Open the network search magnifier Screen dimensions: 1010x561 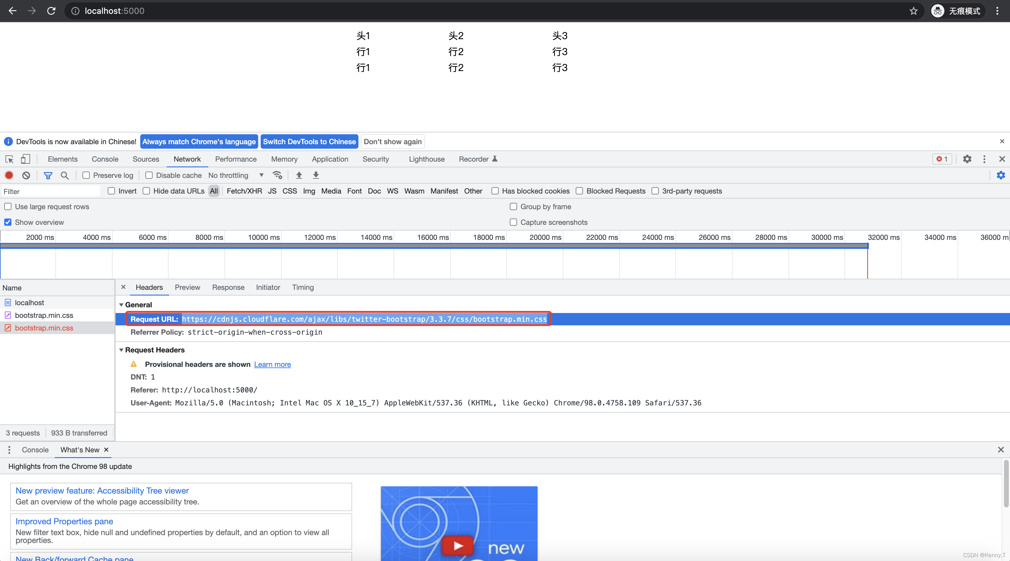coord(65,175)
